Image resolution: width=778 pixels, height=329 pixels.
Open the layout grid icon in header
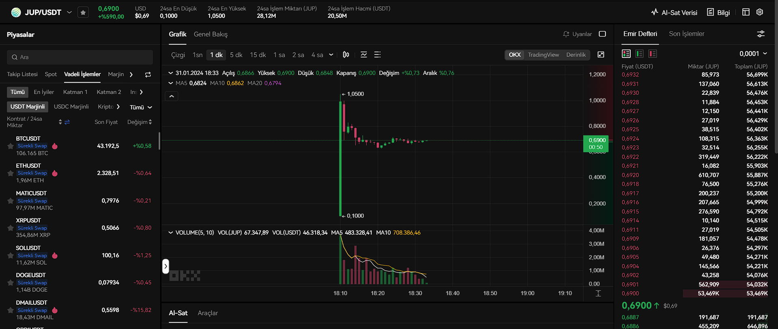(746, 12)
